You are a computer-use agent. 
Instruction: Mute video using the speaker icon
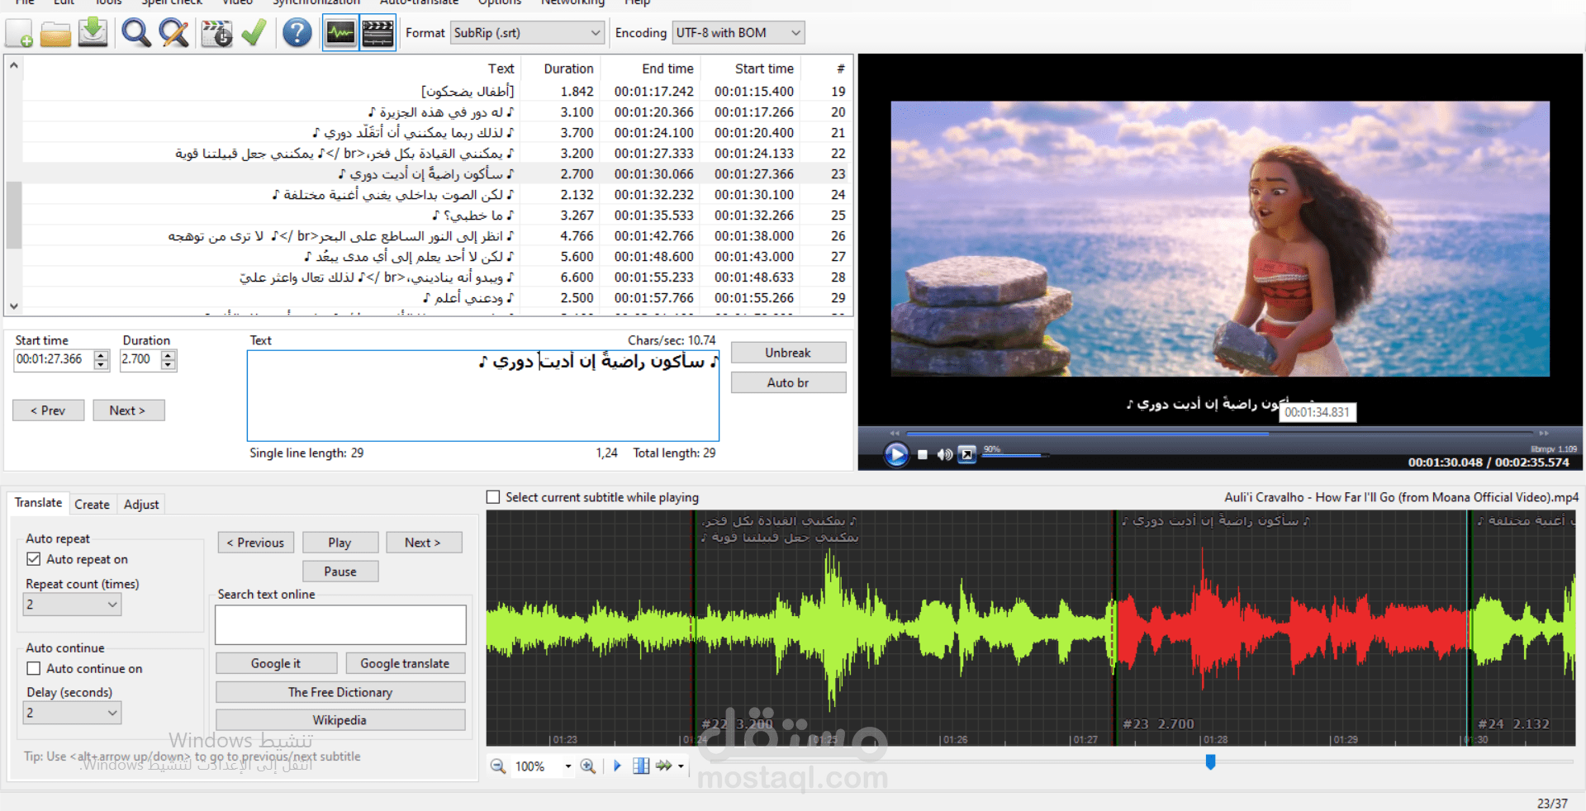(x=945, y=454)
